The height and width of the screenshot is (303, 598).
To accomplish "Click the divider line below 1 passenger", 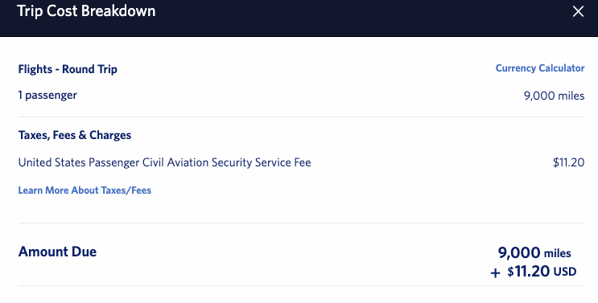I will (x=301, y=117).
